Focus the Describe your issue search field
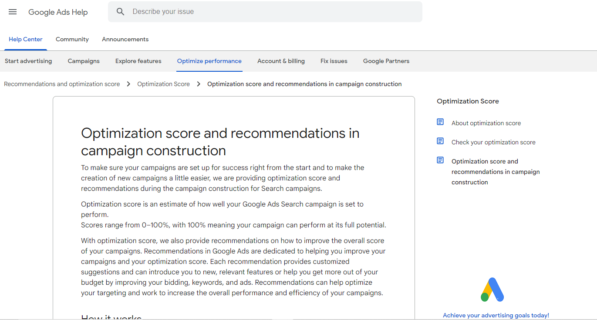597x320 pixels. coord(265,12)
